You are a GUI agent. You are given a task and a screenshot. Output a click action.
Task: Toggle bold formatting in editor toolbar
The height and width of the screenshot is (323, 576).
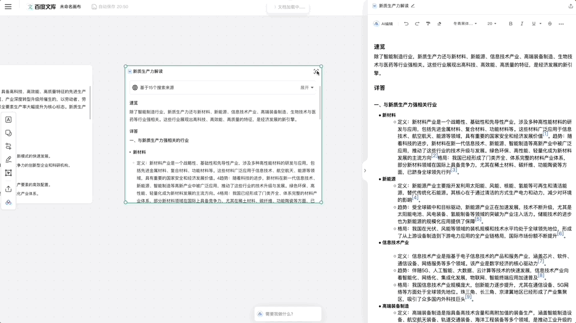point(510,24)
